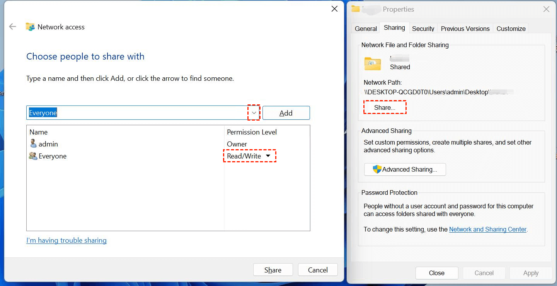Click the admin user icon
This screenshot has width=557, height=286.
click(x=33, y=144)
